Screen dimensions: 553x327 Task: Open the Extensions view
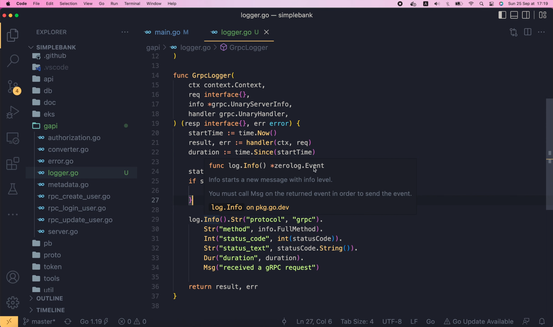point(13,163)
